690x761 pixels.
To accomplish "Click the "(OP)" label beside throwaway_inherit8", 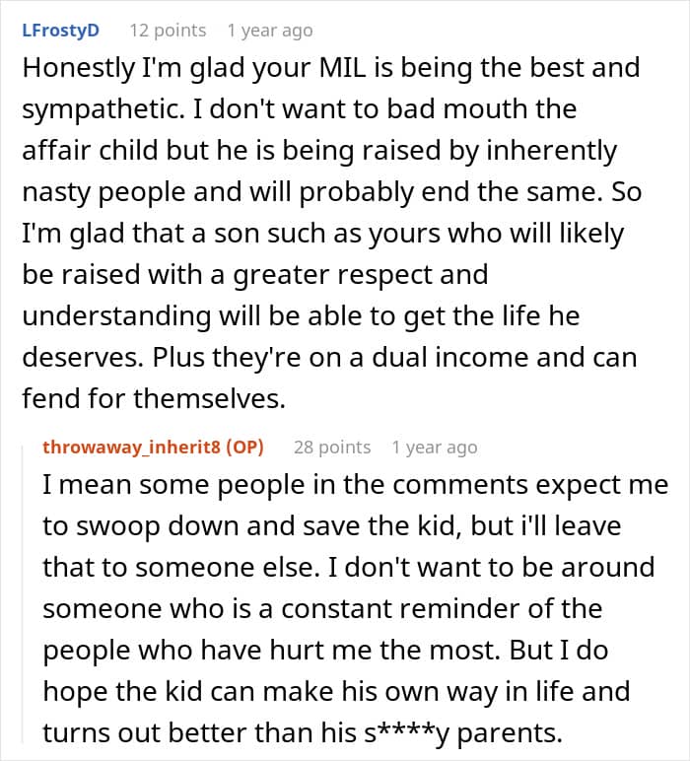I will click(x=244, y=448).
